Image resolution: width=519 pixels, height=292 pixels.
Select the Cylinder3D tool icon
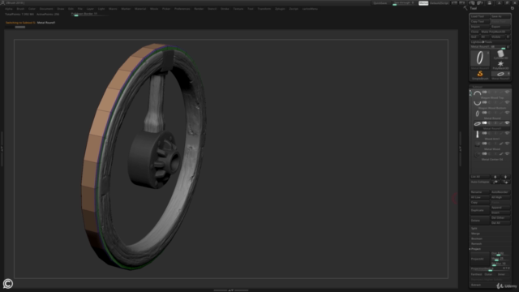500,54
